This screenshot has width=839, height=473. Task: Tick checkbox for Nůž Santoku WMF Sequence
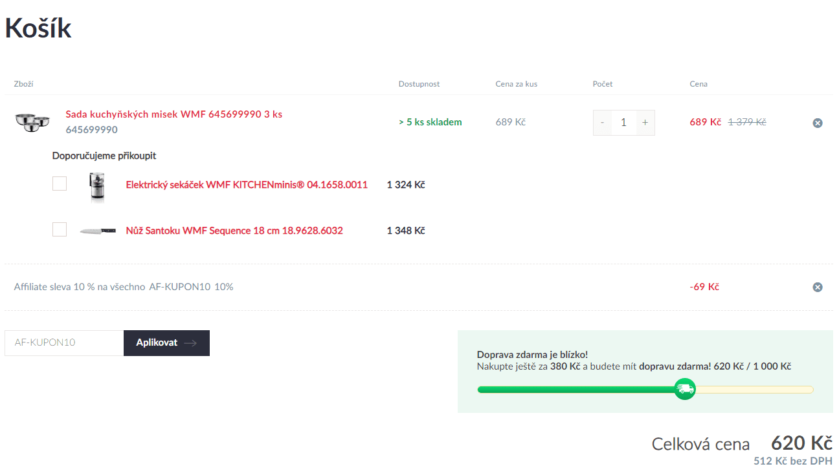pyautogui.click(x=60, y=229)
